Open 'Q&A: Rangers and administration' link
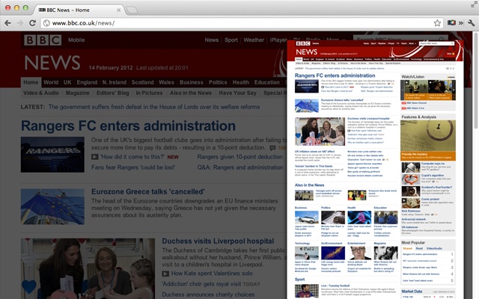 (240, 167)
